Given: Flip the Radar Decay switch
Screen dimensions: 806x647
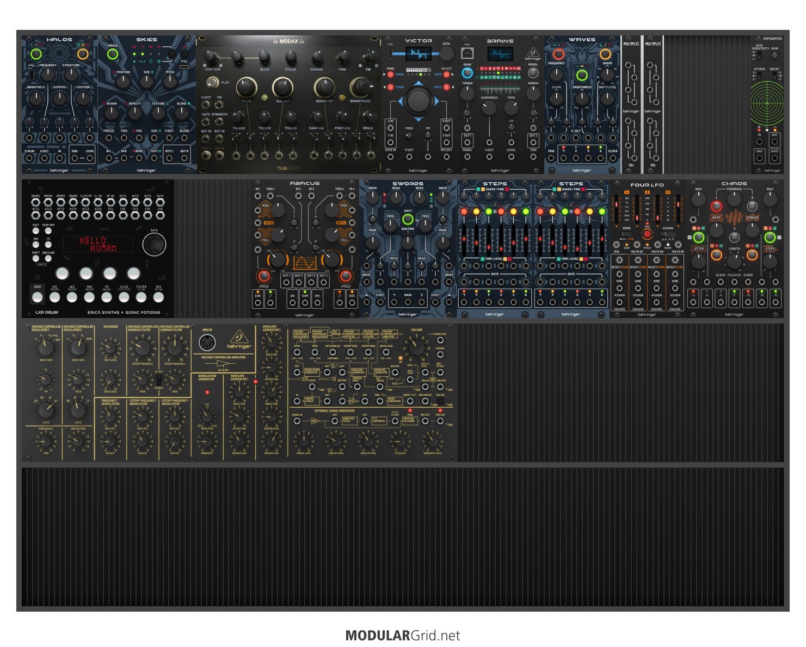Looking at the screenshot, I should tap(774, 76).
